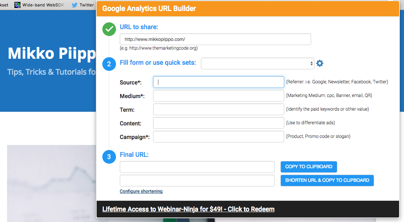Click the 'Google Analytics URL Builder' title

pos(149,8)
